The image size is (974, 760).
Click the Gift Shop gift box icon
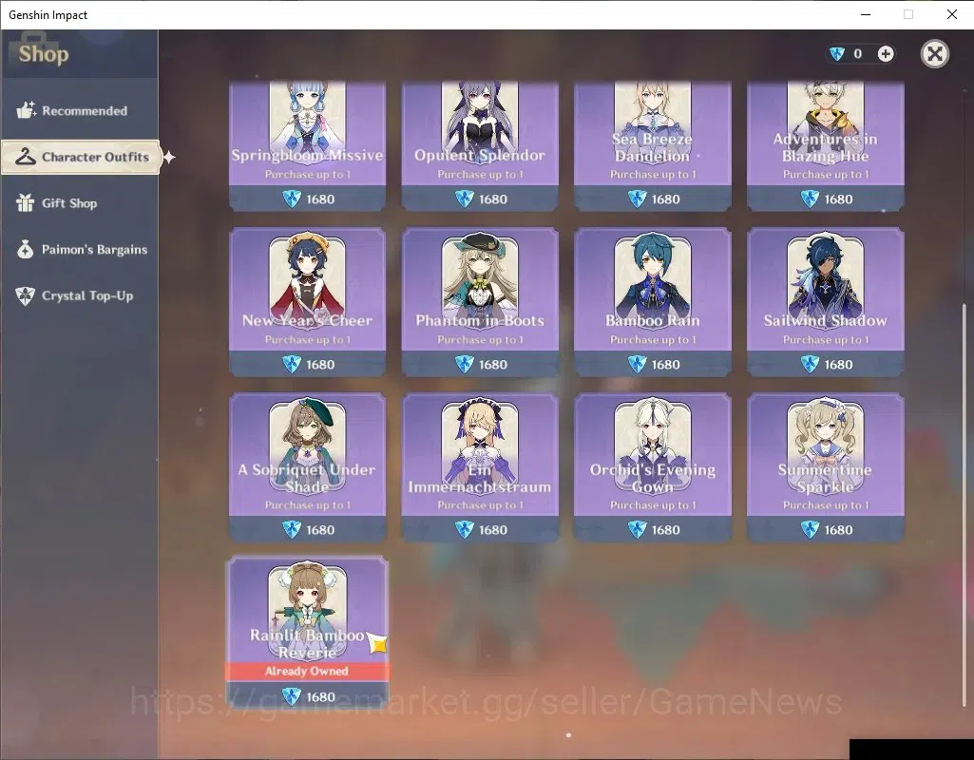coord(26,203)
